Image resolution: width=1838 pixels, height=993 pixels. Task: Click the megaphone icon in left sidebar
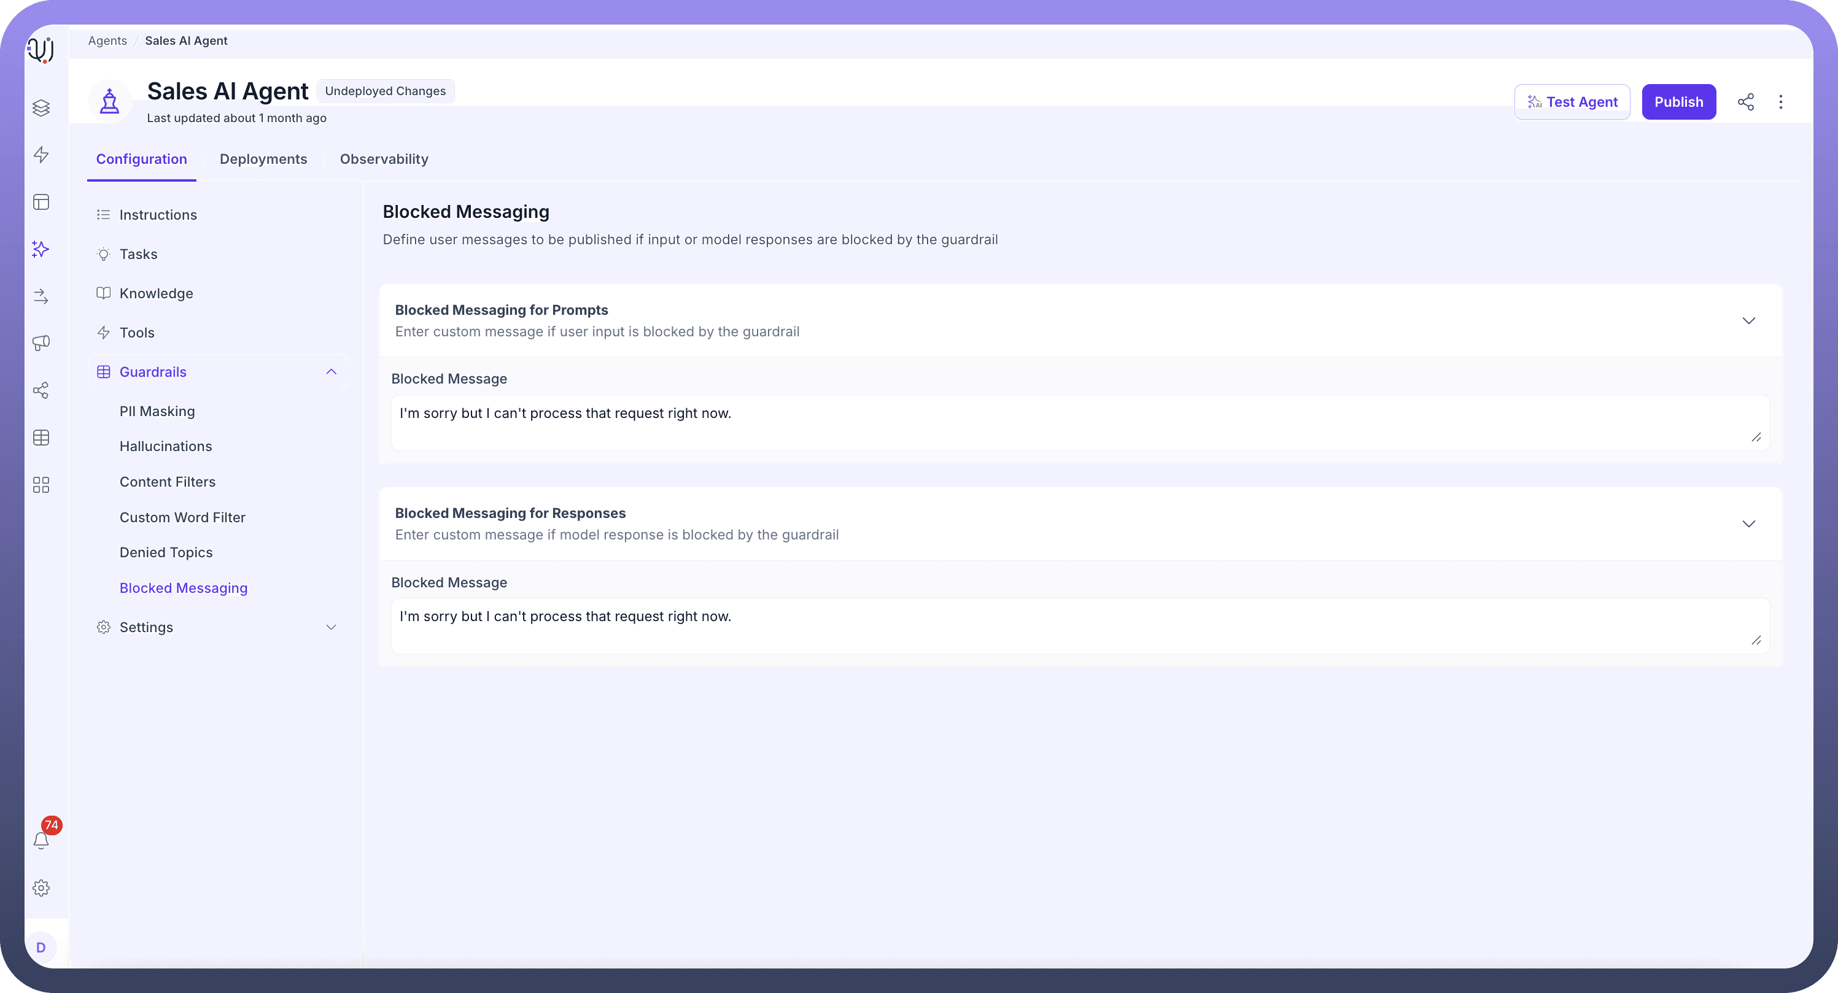point(41,343)
